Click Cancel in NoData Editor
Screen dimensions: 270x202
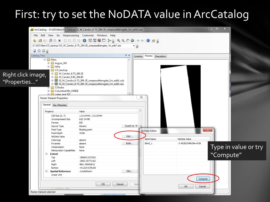[202, 186]
